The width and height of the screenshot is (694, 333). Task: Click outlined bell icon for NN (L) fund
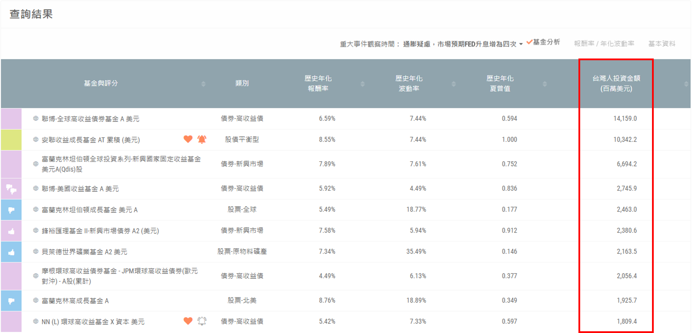coord(201,321)
